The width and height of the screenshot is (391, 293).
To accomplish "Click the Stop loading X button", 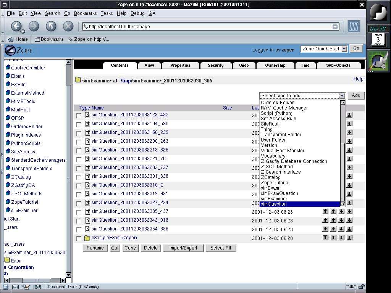I will 68,26.
